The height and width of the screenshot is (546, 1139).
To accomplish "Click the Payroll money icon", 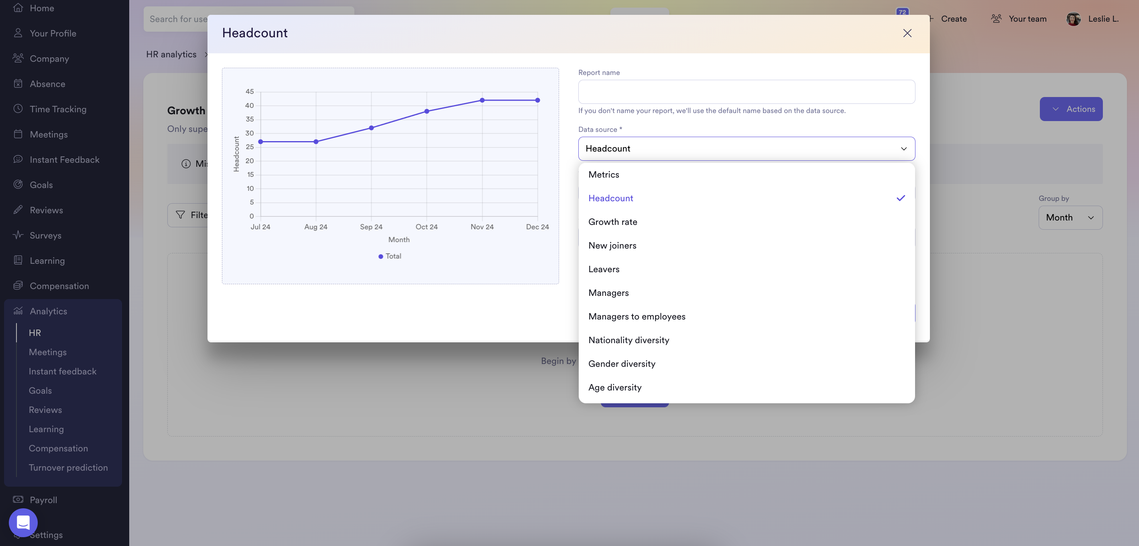I will [18, 499].
